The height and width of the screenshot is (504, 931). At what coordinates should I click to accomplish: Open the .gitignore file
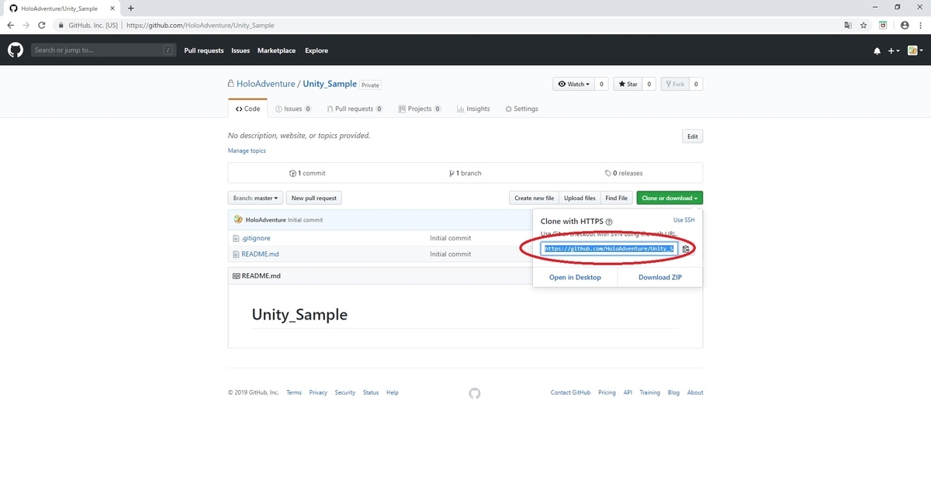tap(255, 238)
